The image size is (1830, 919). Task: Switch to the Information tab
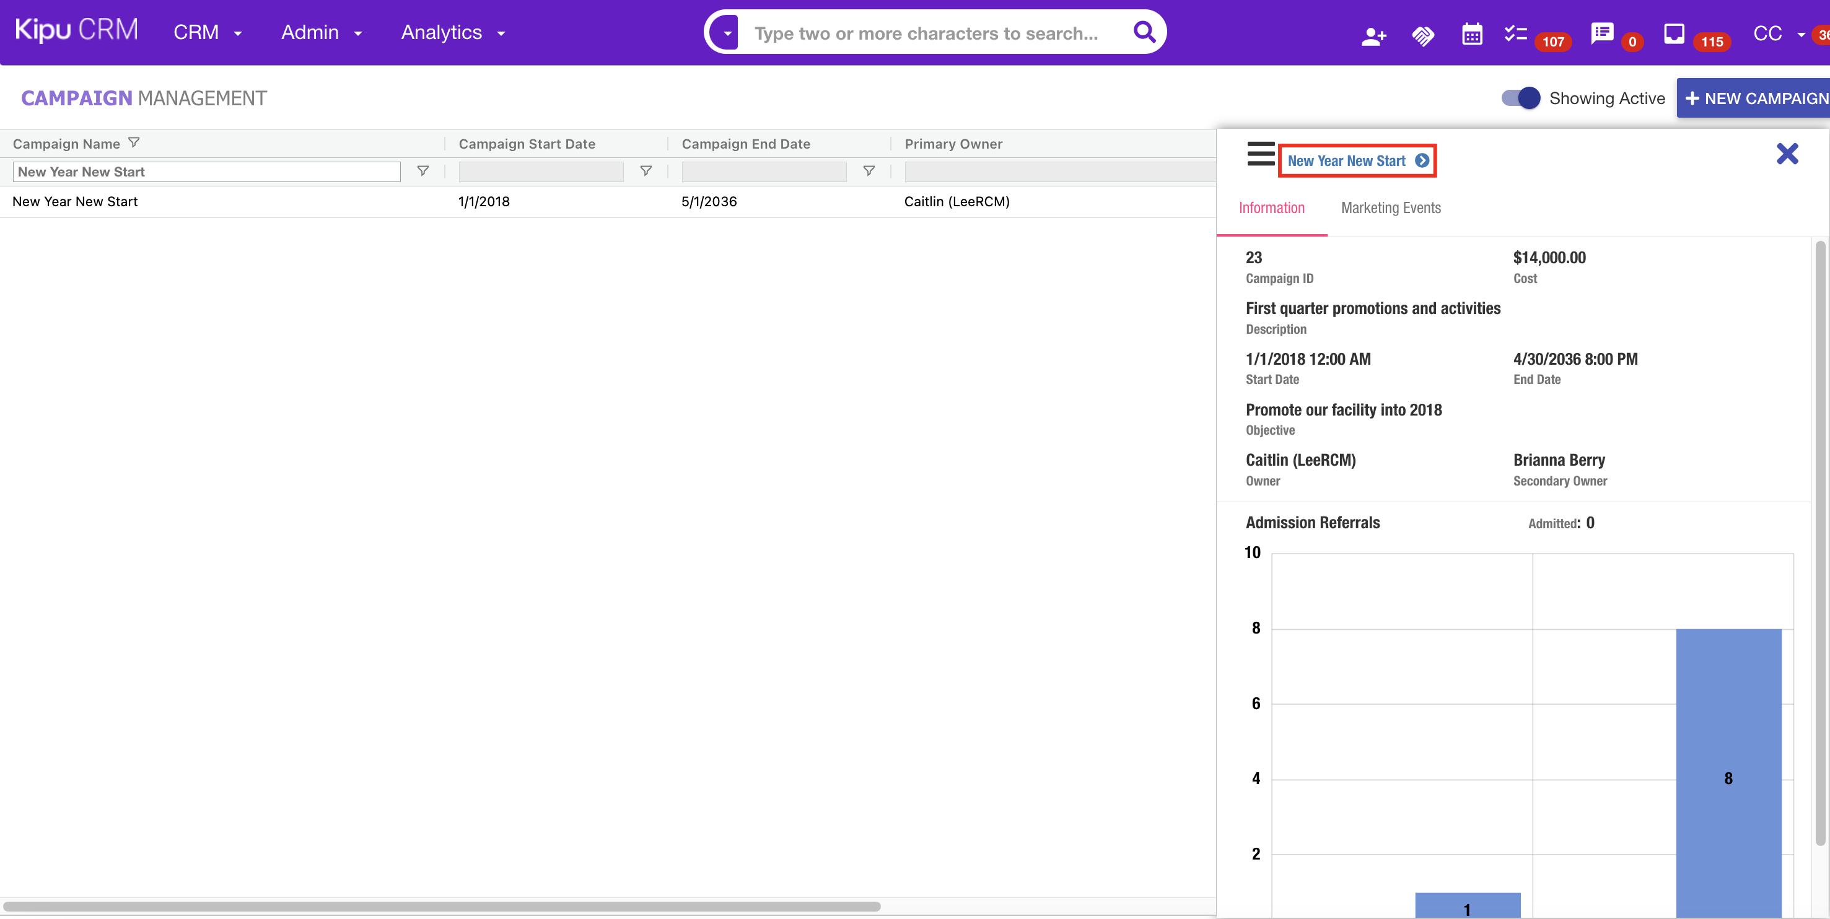1272,208
